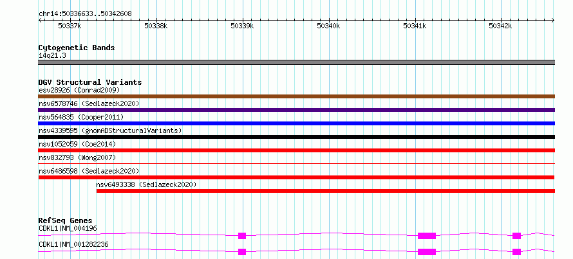The width and height of the screenshot is (573, 259).
Task: Select the widest exon of CDKL1|NM_001282236
Action: tap(427, 252)
